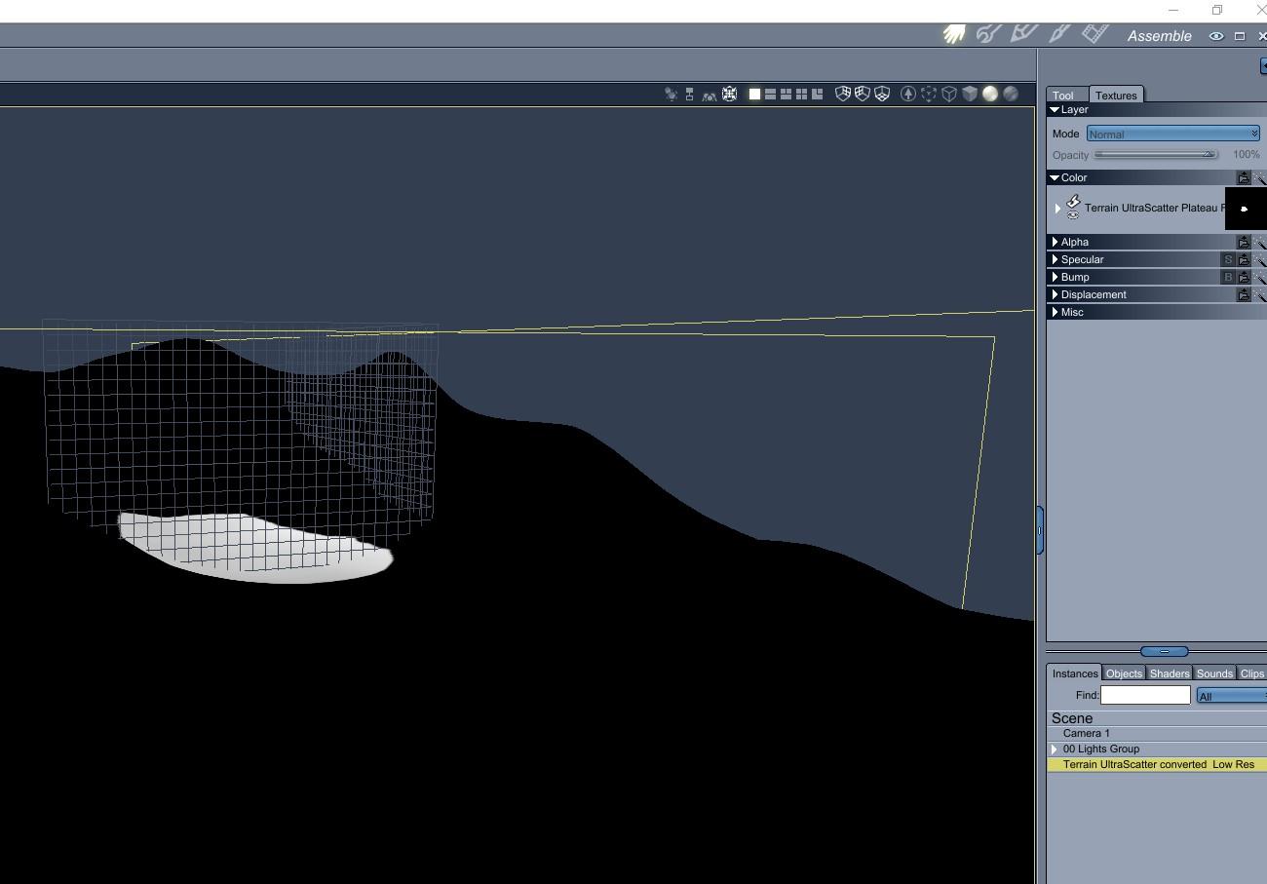Click the Assemble room label

pyautogui.click(x=1160, y=36)
